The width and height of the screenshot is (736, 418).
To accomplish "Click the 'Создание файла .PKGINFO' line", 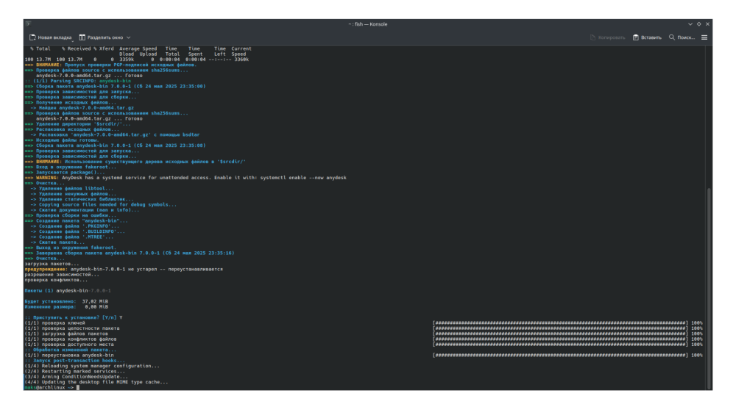I will coord(75,226).
